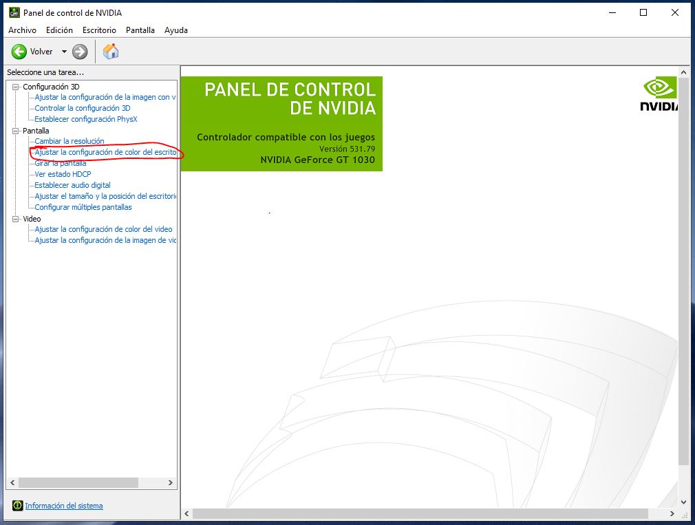Click the Pantalla category label in tree
This screenshot has width=695, height=525.
(x=36, y=131)
